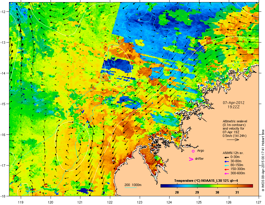
Task: Click the 122 longitude axis label
Action: click(x=110, y=202)
